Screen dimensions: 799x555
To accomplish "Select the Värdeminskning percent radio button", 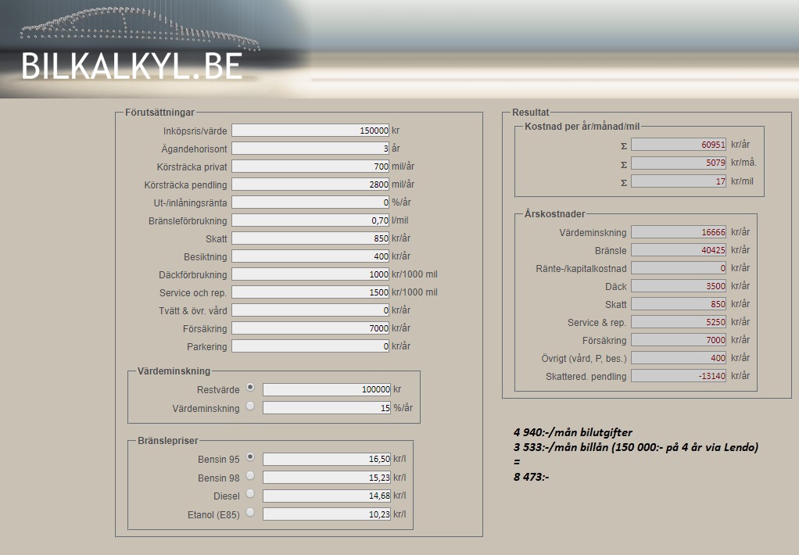I will click(250, 406).
